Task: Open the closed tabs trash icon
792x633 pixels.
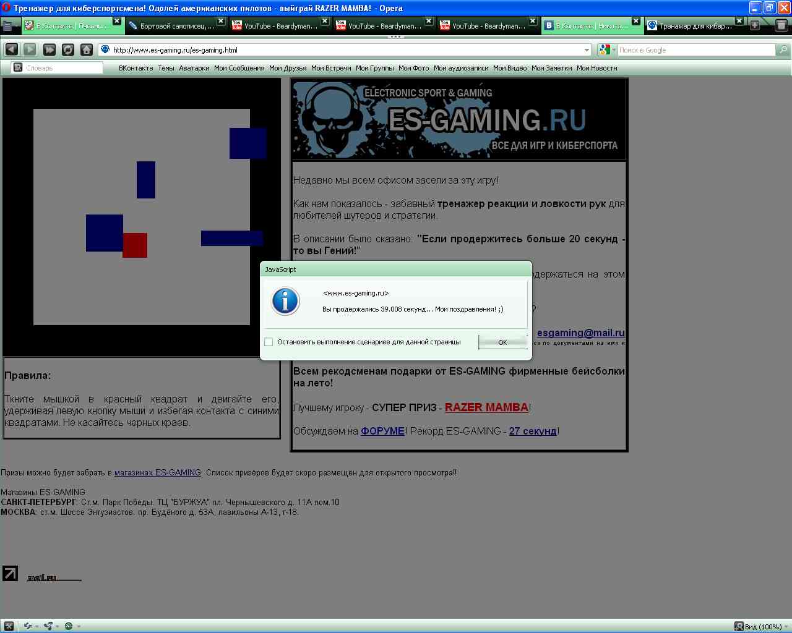Action: pos(781,25)
